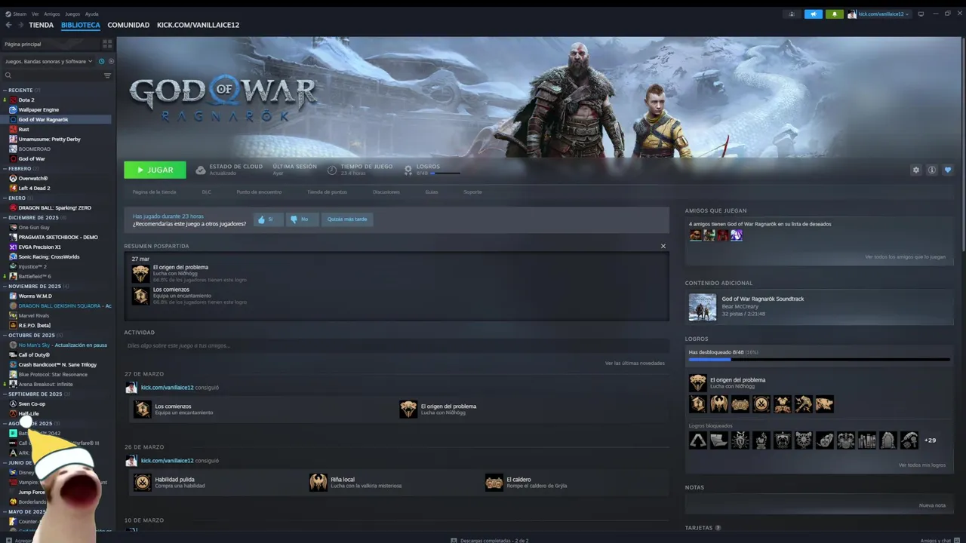Viewport: 966px width, 543px height.
Task: Toggle sort by recent clock icon
Action: tap(101, 61)
